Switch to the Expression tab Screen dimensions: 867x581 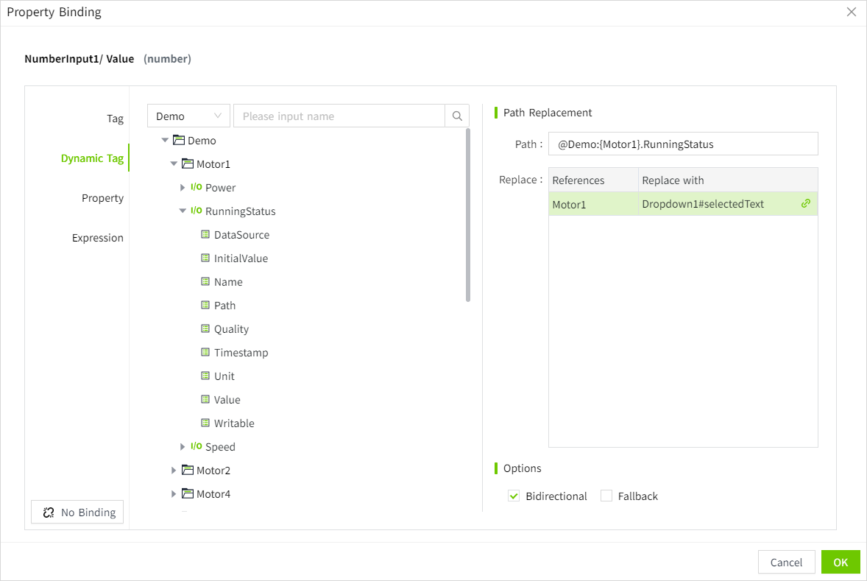[x=98, y=238]
